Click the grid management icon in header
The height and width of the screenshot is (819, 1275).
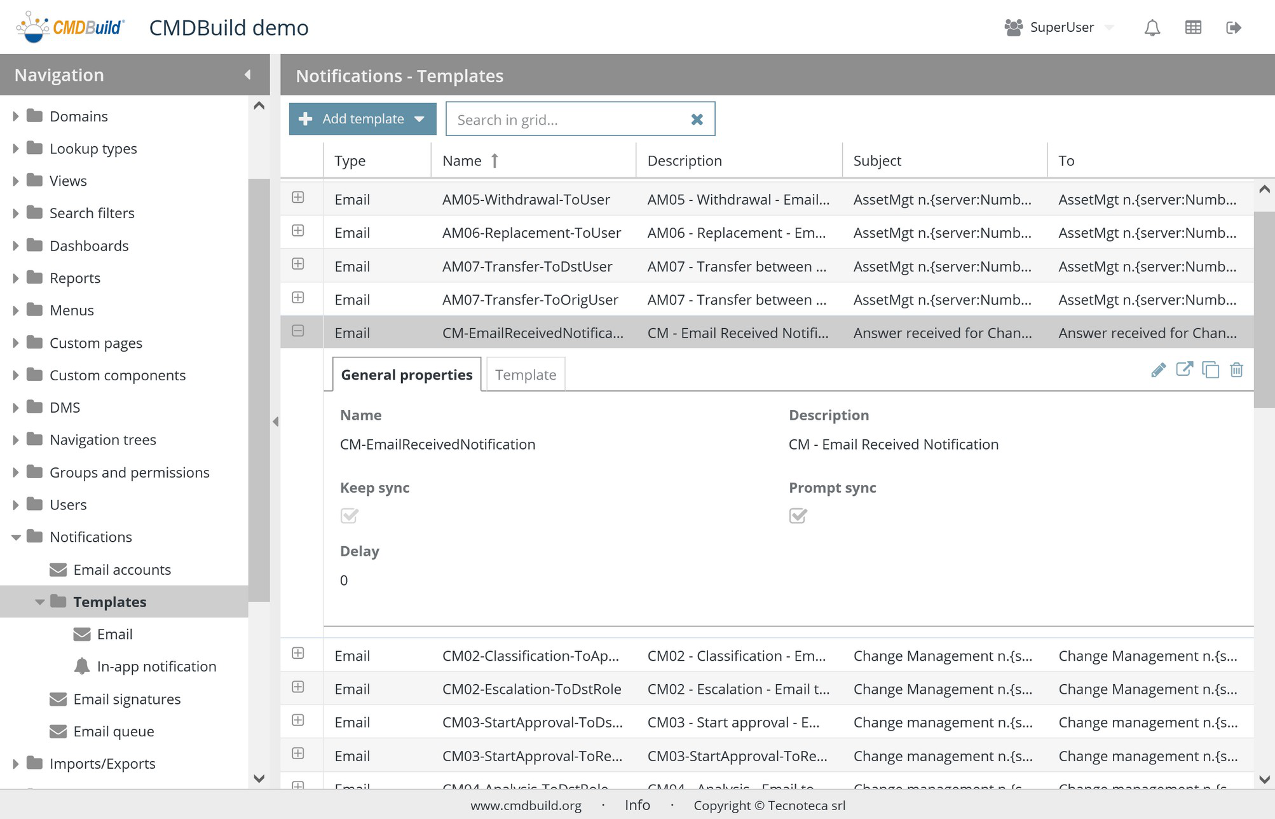point(1193,28)
